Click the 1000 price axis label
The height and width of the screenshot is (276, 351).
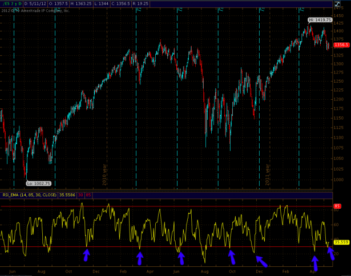pos(338,180)
